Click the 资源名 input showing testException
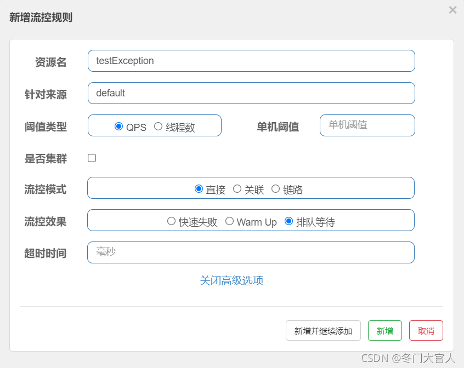The height and width of the screenshot is (368, 464). coord(251,61)
